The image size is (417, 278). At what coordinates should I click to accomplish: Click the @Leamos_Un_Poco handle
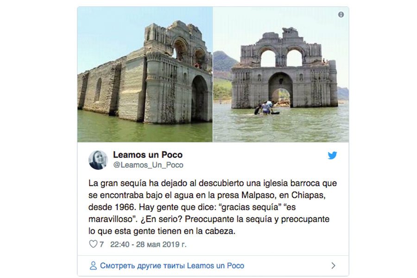coord(148,165)
